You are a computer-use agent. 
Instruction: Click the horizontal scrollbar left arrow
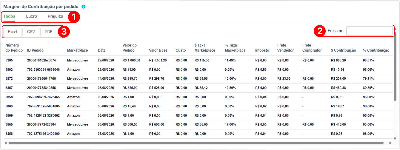click(x=5, y=143)
